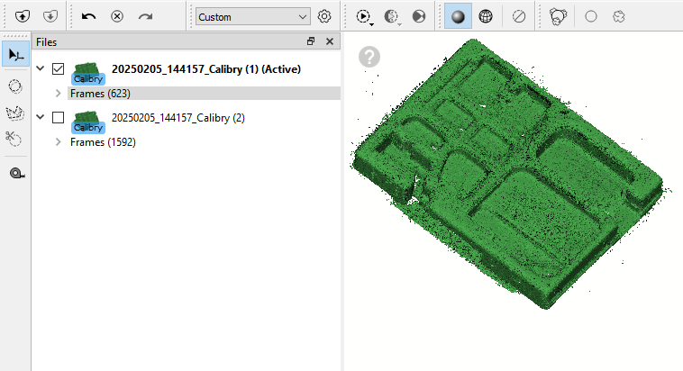The height and width of the screenshot is (371, 683).
Task: Select the polygon selection tool
Action: [x=15, y=113]
